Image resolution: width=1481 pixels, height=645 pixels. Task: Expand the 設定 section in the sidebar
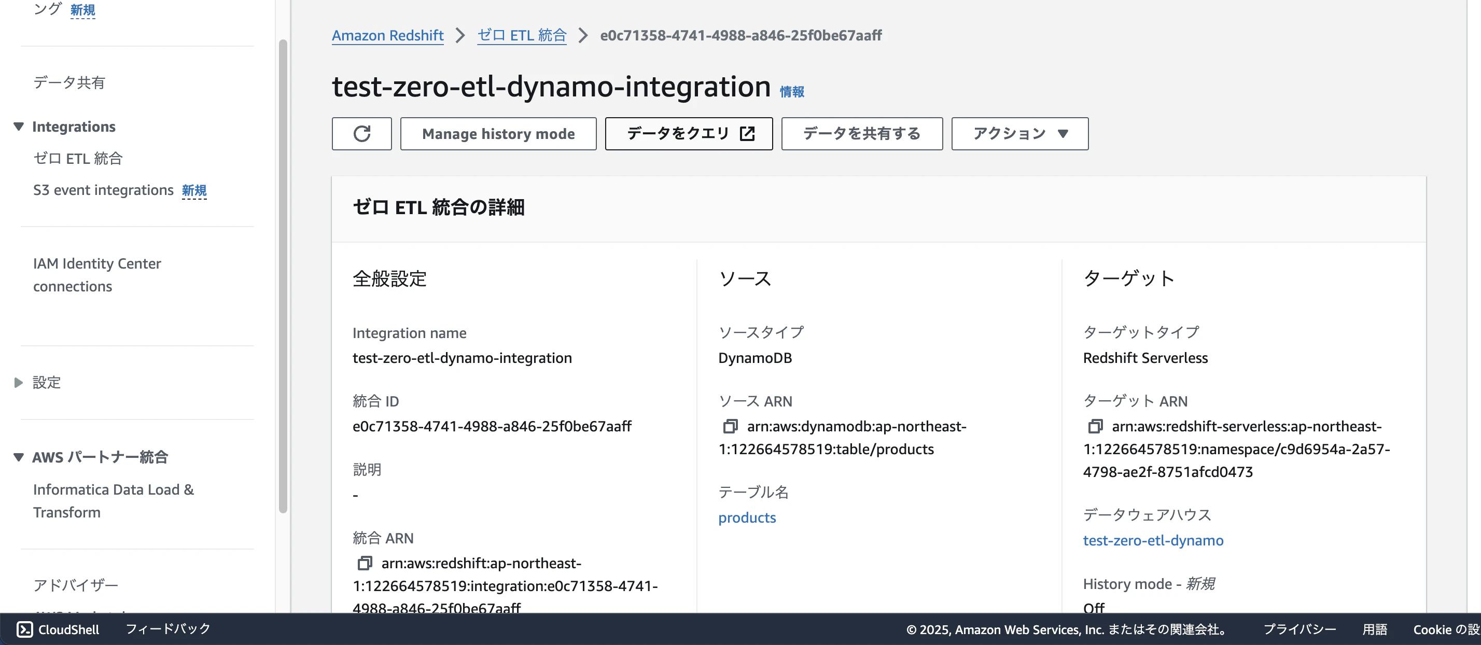coord(18,383)
